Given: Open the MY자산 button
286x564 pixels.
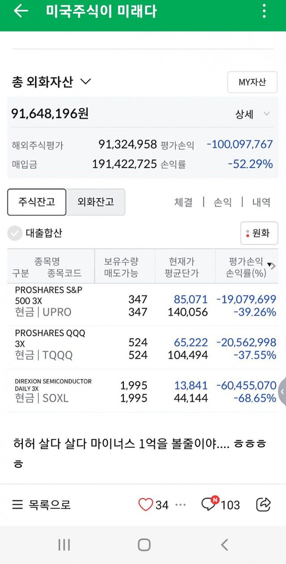Looking at the screenshot, I should point(252,82).
